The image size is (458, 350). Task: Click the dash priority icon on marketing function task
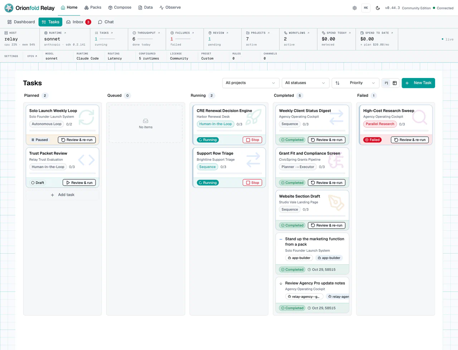(x=281, y=239)
